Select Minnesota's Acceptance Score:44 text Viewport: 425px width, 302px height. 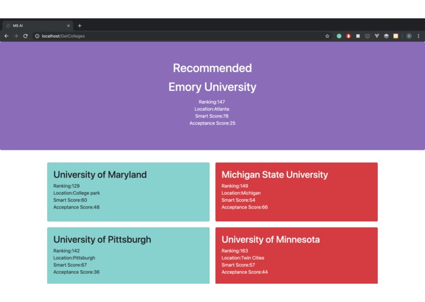click(x=245, y=271)
